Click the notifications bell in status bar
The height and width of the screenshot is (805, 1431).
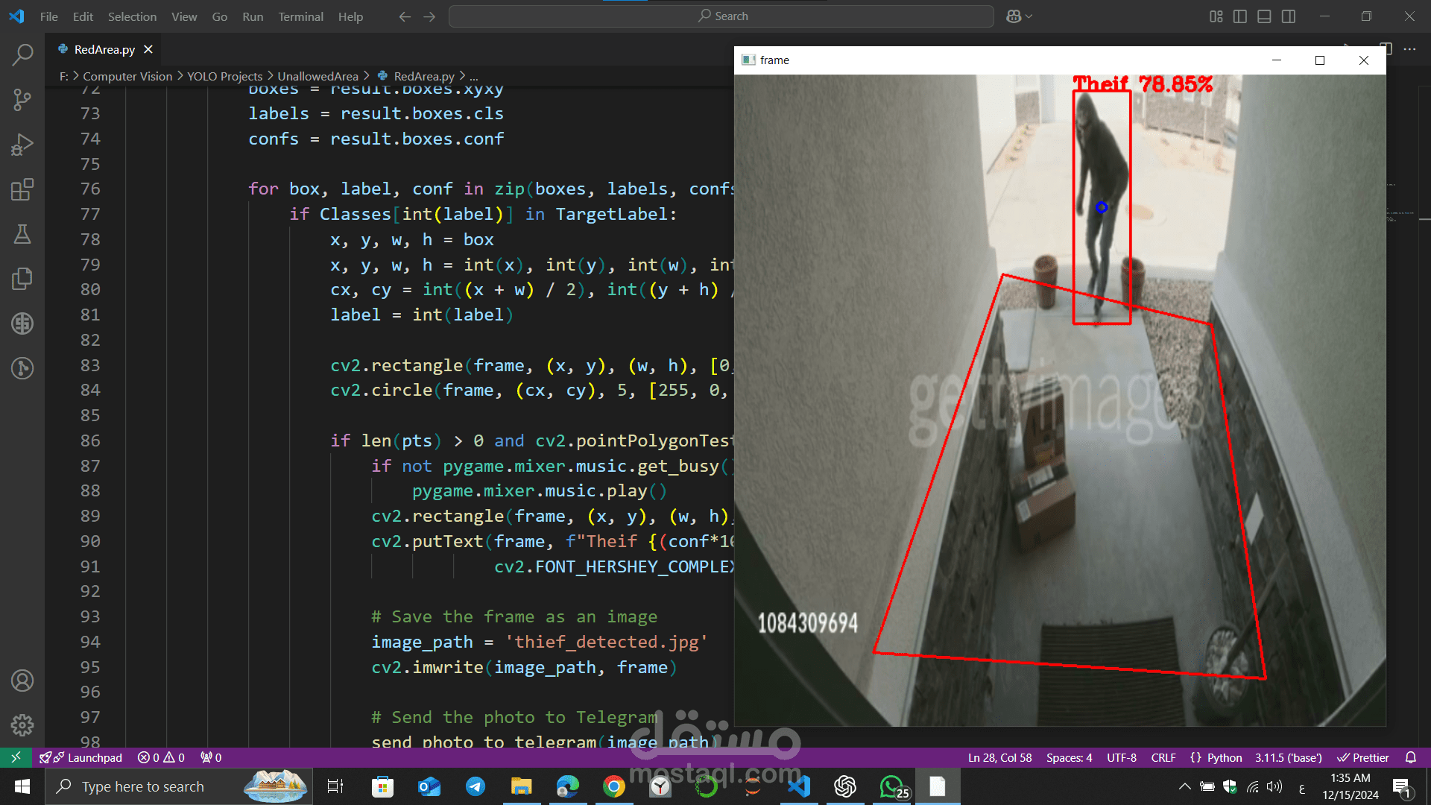click(x=1410, y=757)
